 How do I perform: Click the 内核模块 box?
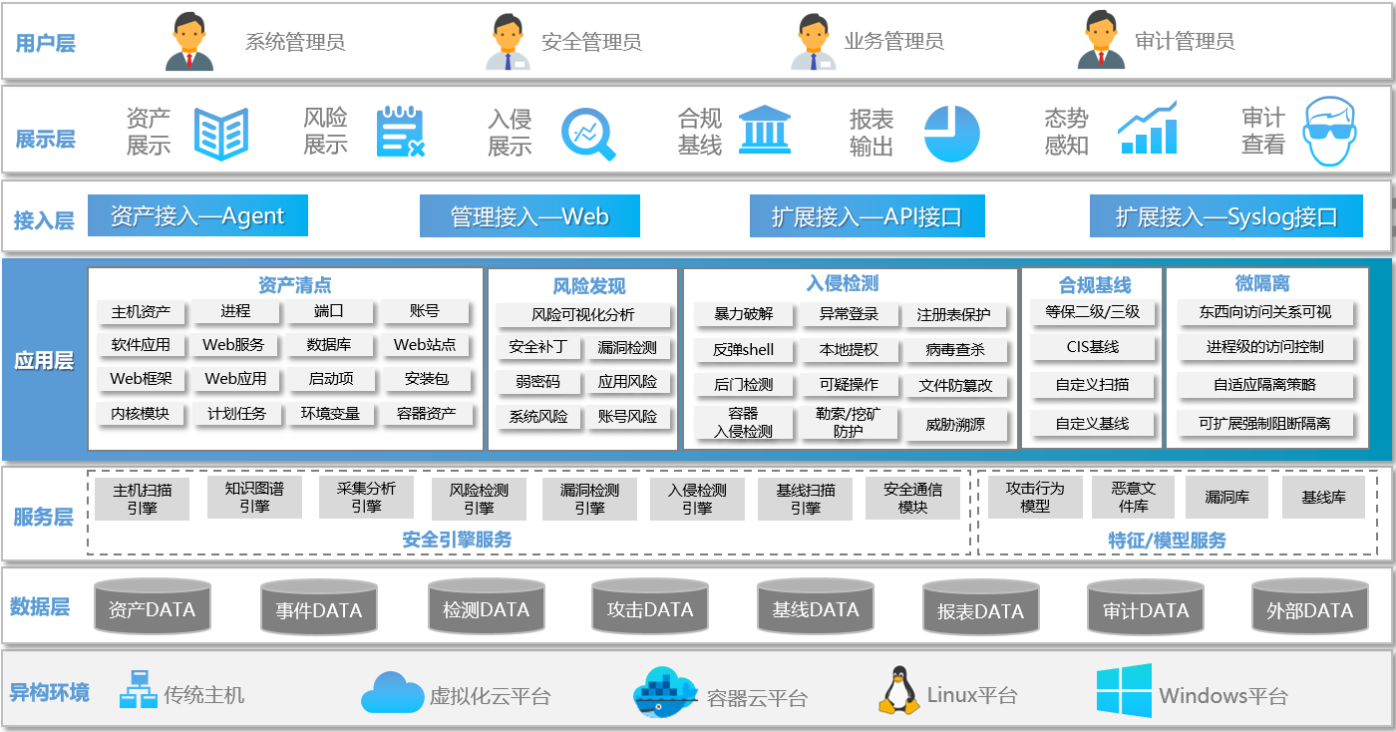point(140,413)
